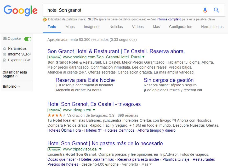The width and height of the screenshot is (228, 168).
Task: Click the Aproximadamente 63.300 resultados text
Action: click(x=92, y=40)
